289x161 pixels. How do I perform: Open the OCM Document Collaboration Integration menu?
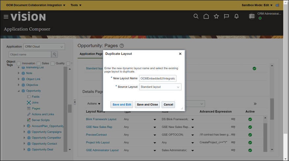(36, 5)
